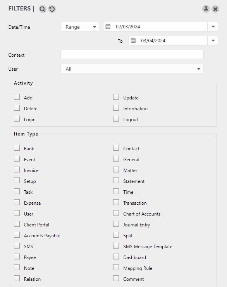Click the search magnifier icon in Filters
This screenshot has width=227, height=287.
tap(42, 9)
